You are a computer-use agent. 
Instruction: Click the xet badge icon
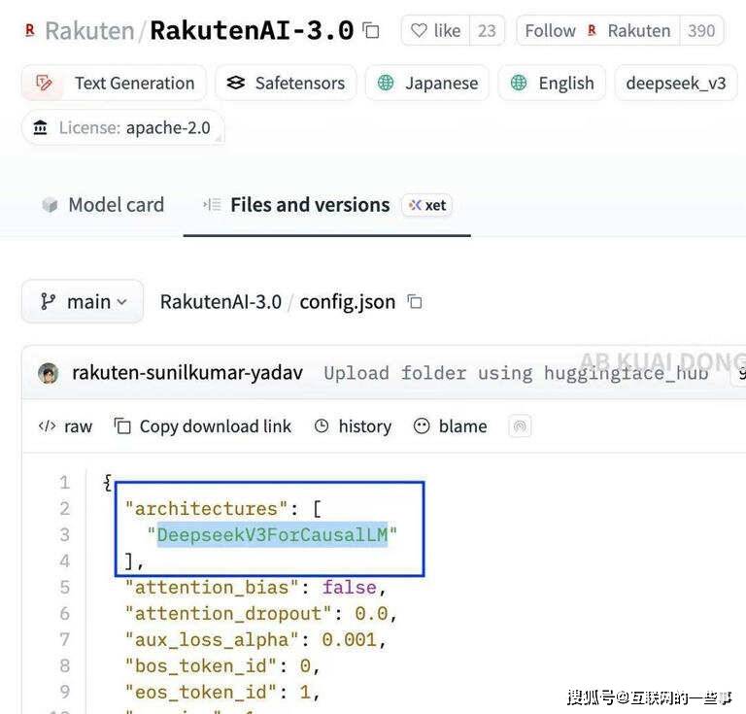coord(426,205)
